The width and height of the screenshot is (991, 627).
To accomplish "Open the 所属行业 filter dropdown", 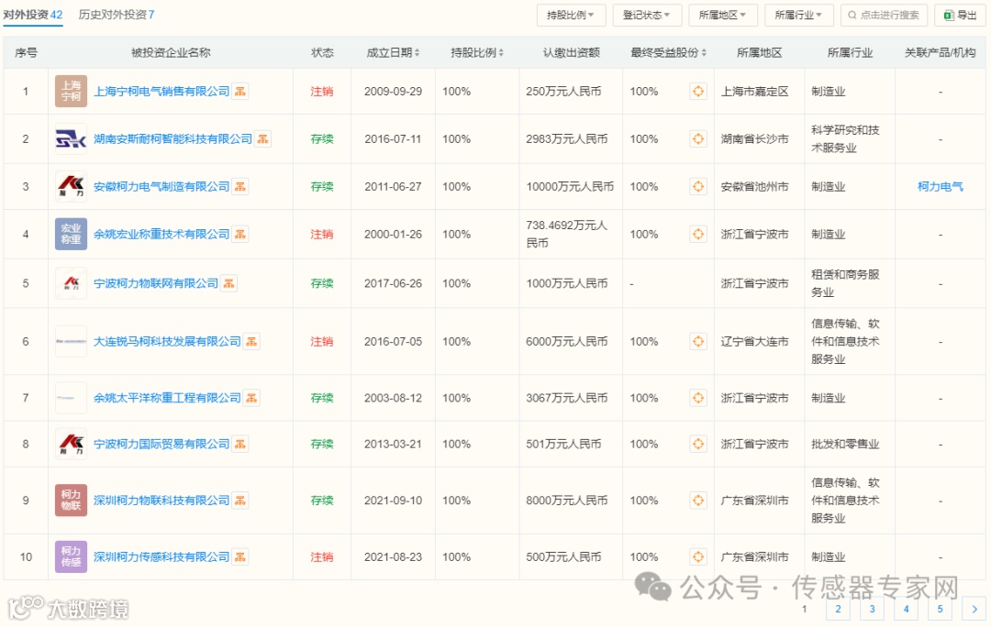I will point(798,16).
